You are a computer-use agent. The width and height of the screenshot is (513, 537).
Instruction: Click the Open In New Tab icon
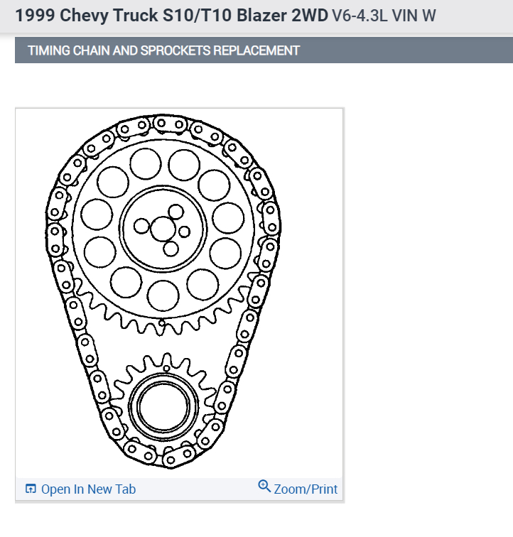coord(31,489)
